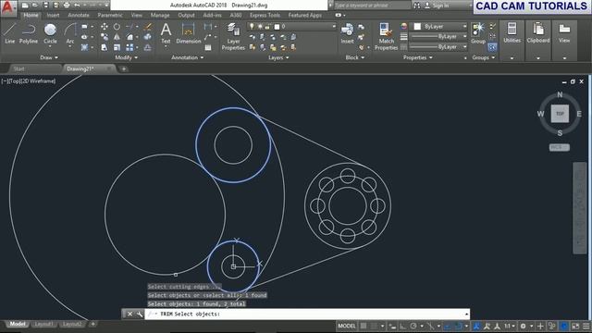Expand the Draw panel dropdown
Screen dimensions: 592x333
pos(49,57)
